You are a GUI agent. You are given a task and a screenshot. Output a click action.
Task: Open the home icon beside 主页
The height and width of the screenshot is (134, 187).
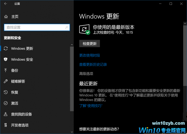click(6, 17)
